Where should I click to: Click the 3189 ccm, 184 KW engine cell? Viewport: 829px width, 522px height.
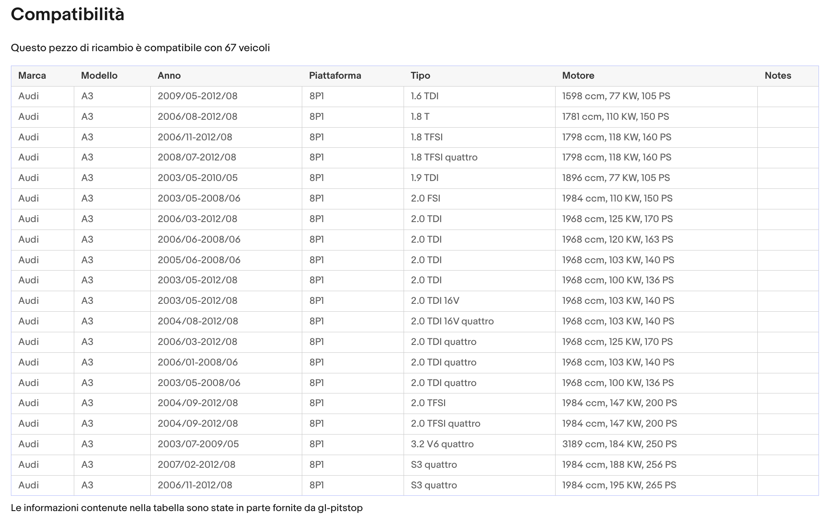click(x=619, y=444)
